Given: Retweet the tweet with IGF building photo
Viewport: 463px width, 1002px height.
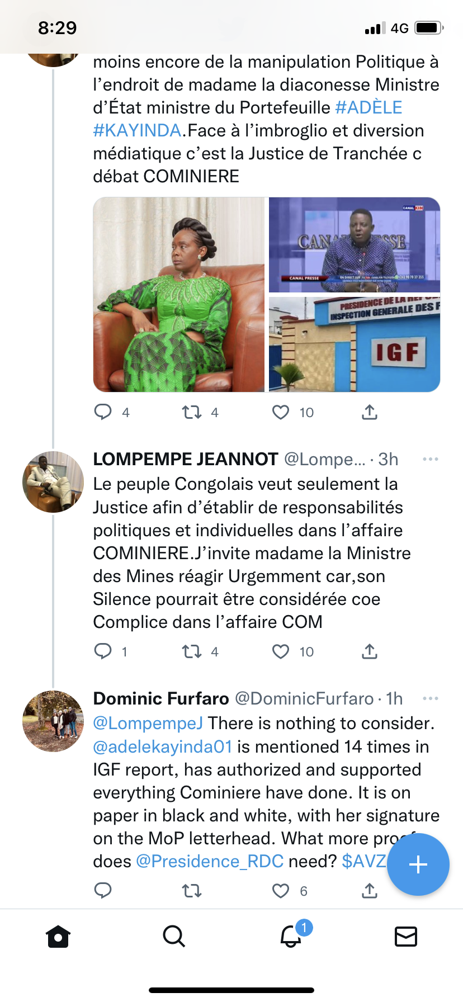Looking at the screenshot, I should tap(192, 412).
